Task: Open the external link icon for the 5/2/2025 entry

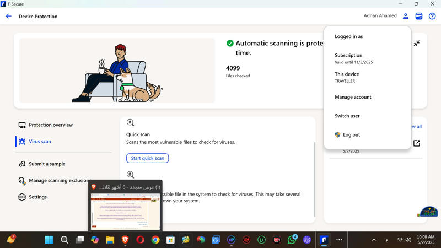Action: click(417, 143)
